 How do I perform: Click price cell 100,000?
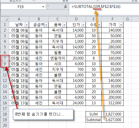(112, 92)
